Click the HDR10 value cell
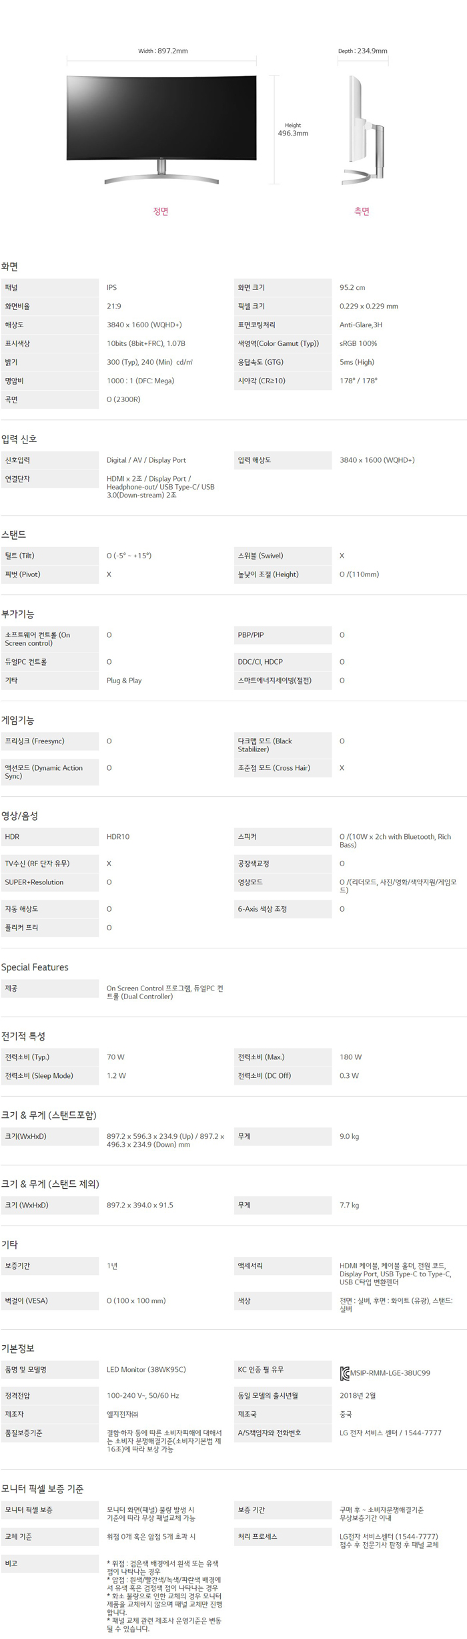This screenshot has width=467, height=1639. point(118,836)
